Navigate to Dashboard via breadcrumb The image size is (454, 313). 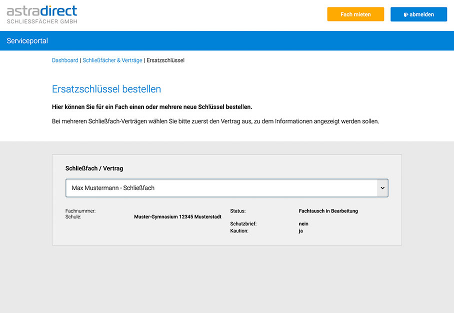point(65,60)
